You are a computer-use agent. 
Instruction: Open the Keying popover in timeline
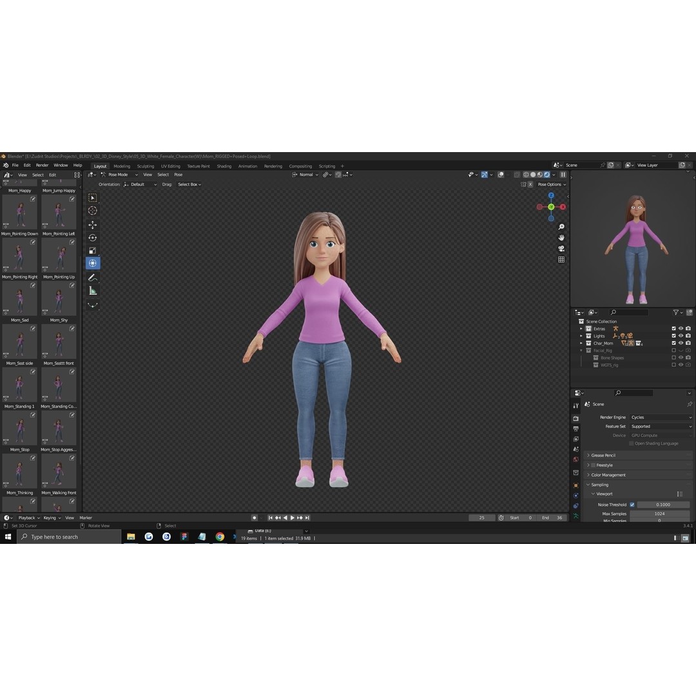52,518
